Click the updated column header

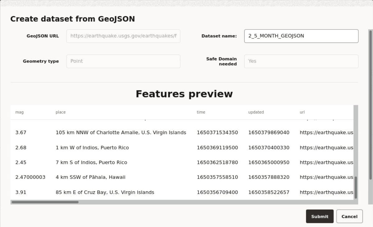[256, 112]
